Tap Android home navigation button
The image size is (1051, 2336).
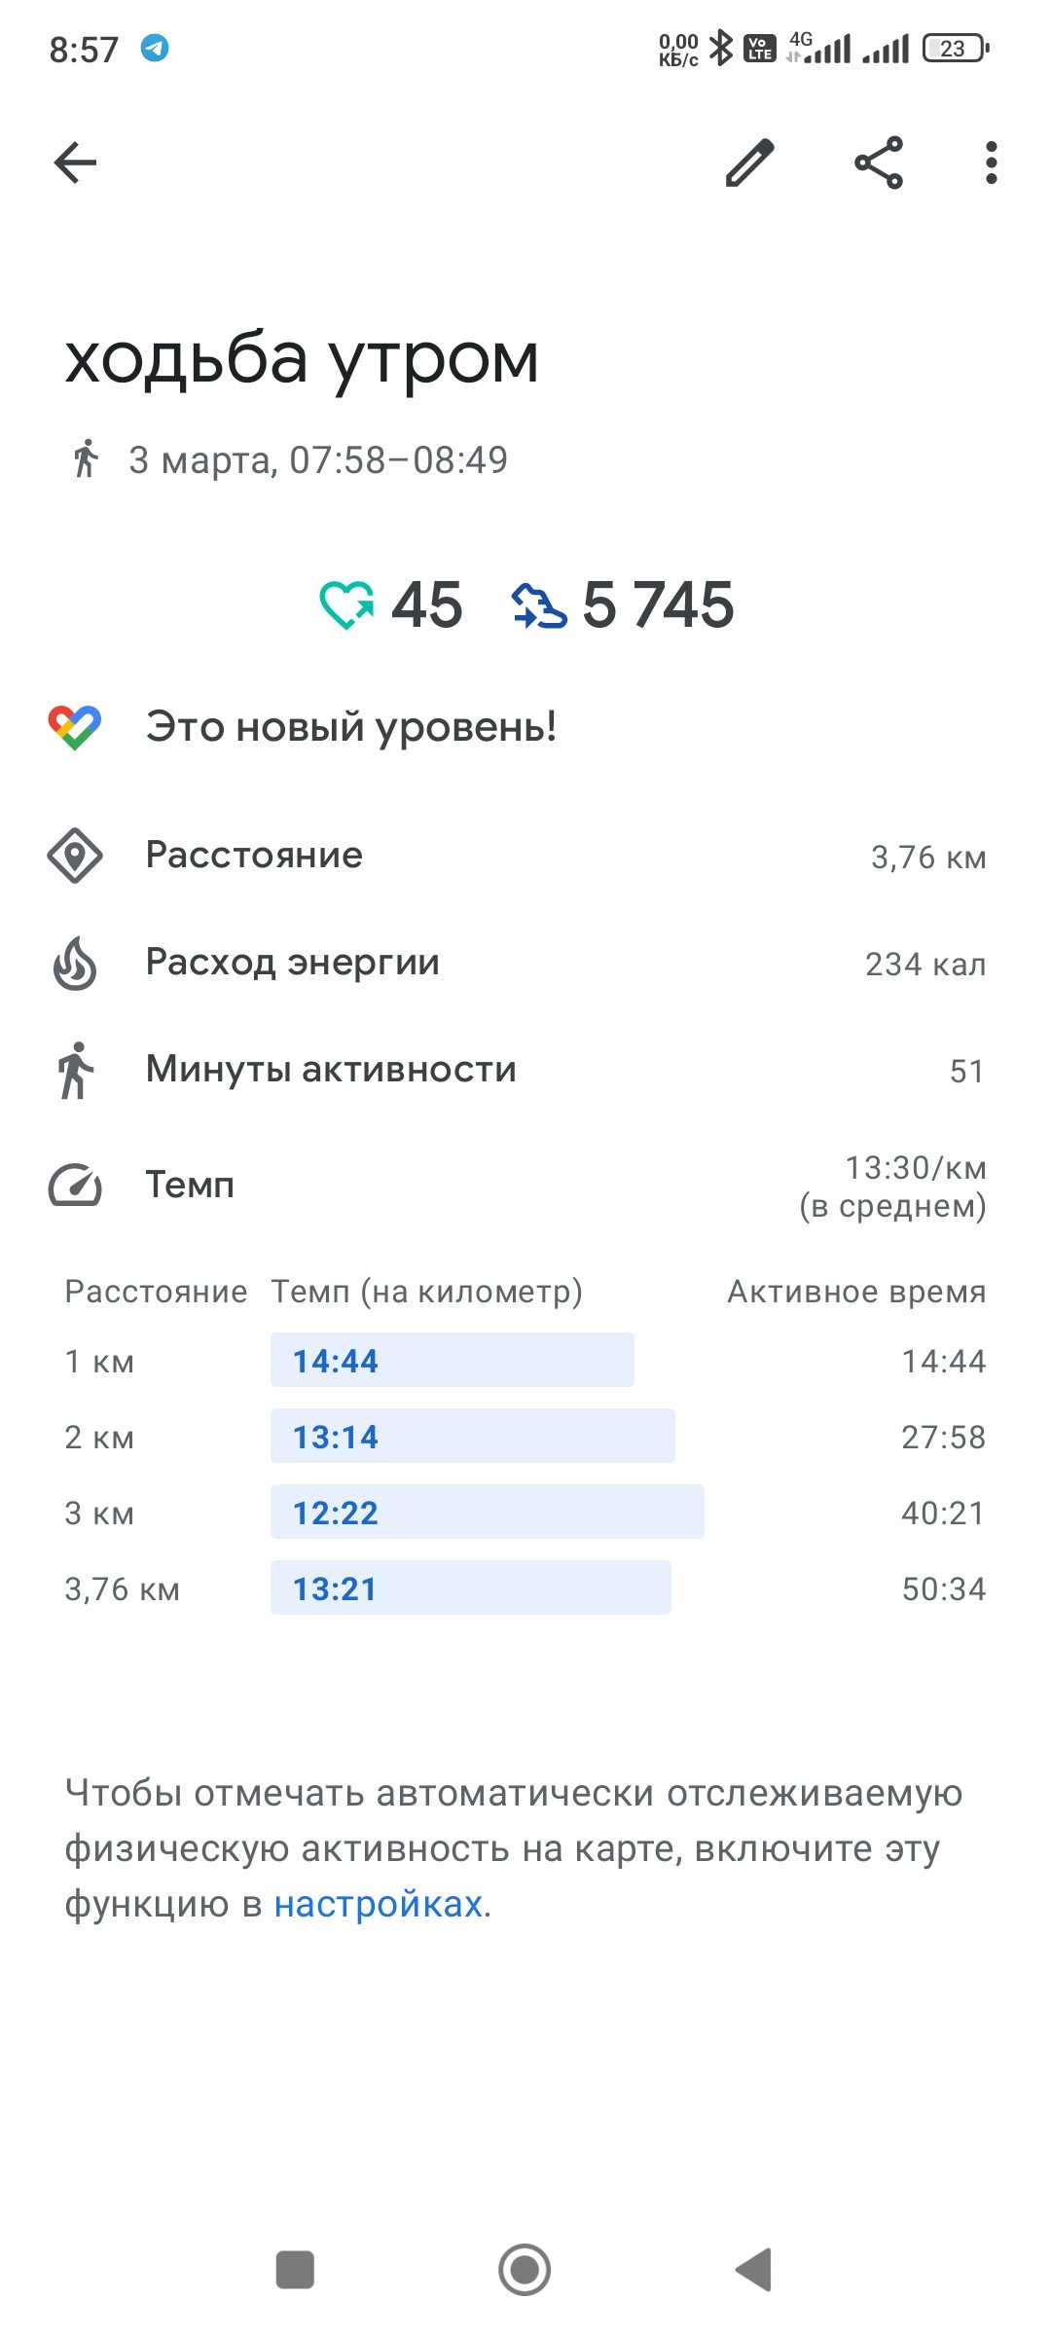(525, 2270)
